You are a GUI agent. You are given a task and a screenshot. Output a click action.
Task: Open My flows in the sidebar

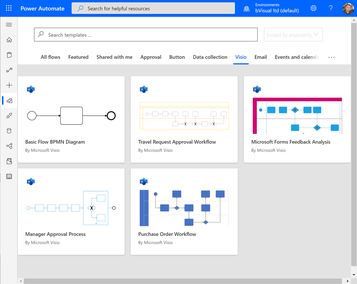(9, 70)
